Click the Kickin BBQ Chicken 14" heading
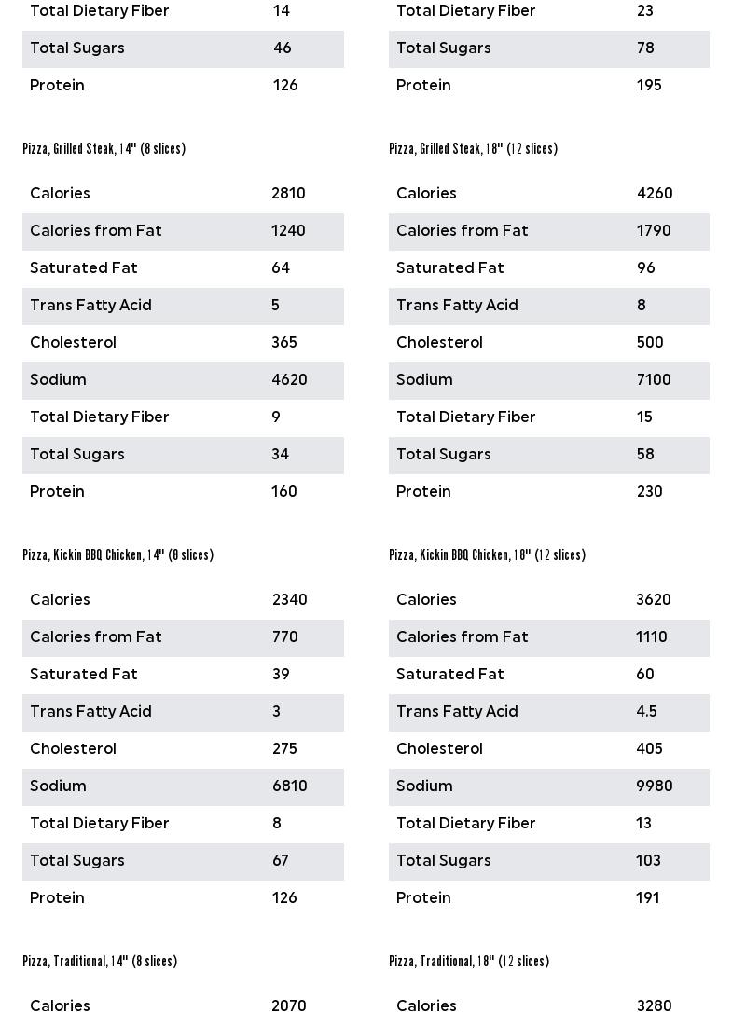This screenshot has height=1012, width=732. tap(117, 555)
